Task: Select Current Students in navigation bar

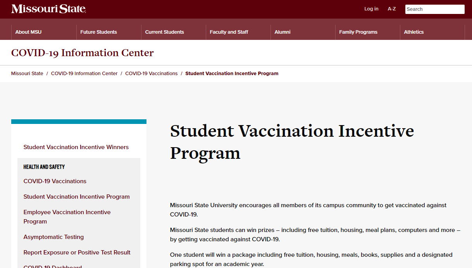Action: (164, 32)
